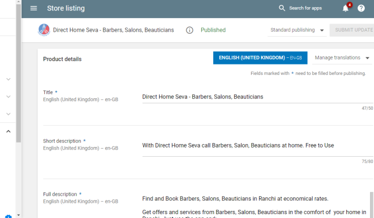Click the sidebar vertical scrollbar thumb
This screenshot has height=218, width=374.
point(19,73)
